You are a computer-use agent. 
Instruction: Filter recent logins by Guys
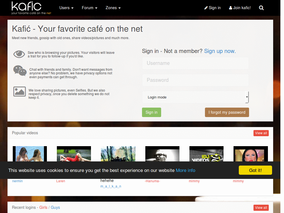click(x=55, y=207)
